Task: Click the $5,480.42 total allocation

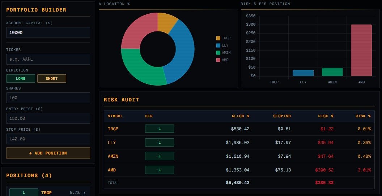Action: click(238, 183)
